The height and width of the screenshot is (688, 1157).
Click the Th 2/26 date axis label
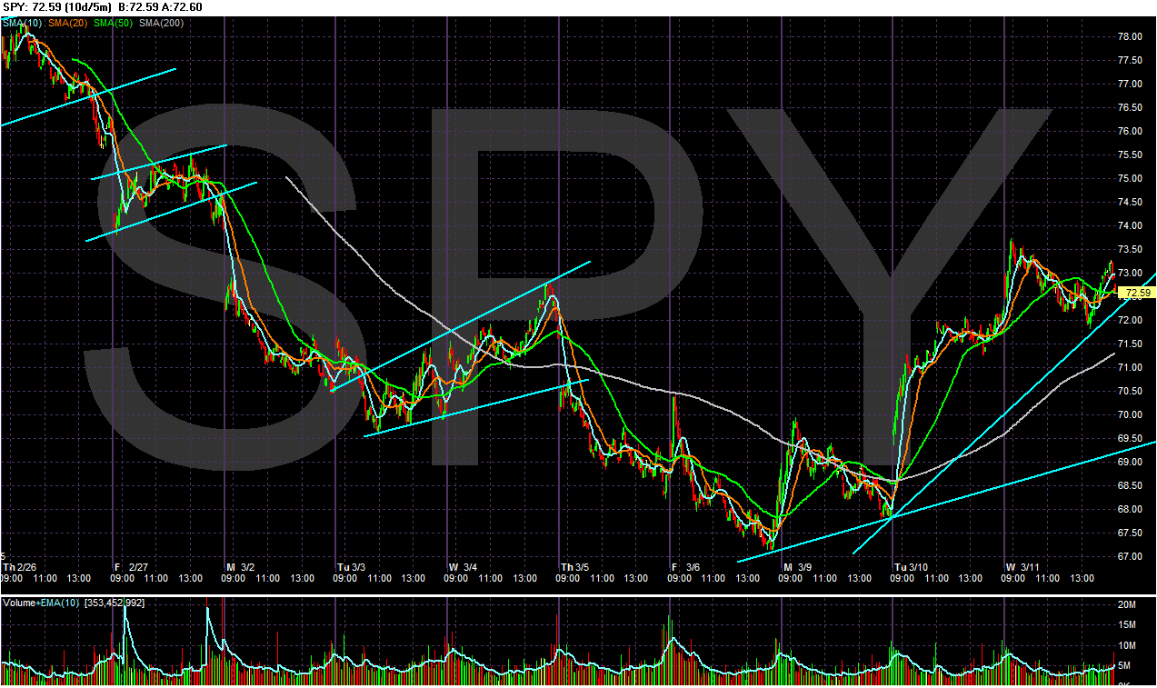click(x=18, y=564)
